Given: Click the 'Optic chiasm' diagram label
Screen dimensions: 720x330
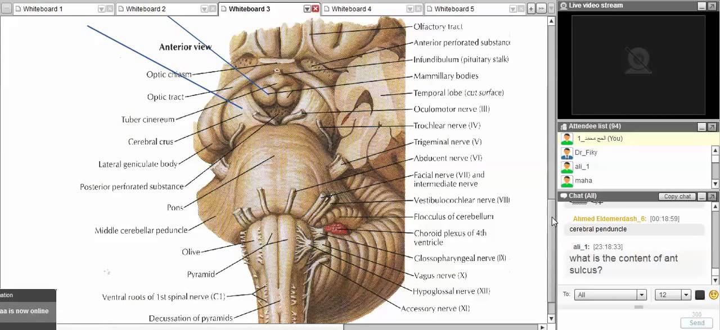Looking at the screenshot, I should (169, 74).
